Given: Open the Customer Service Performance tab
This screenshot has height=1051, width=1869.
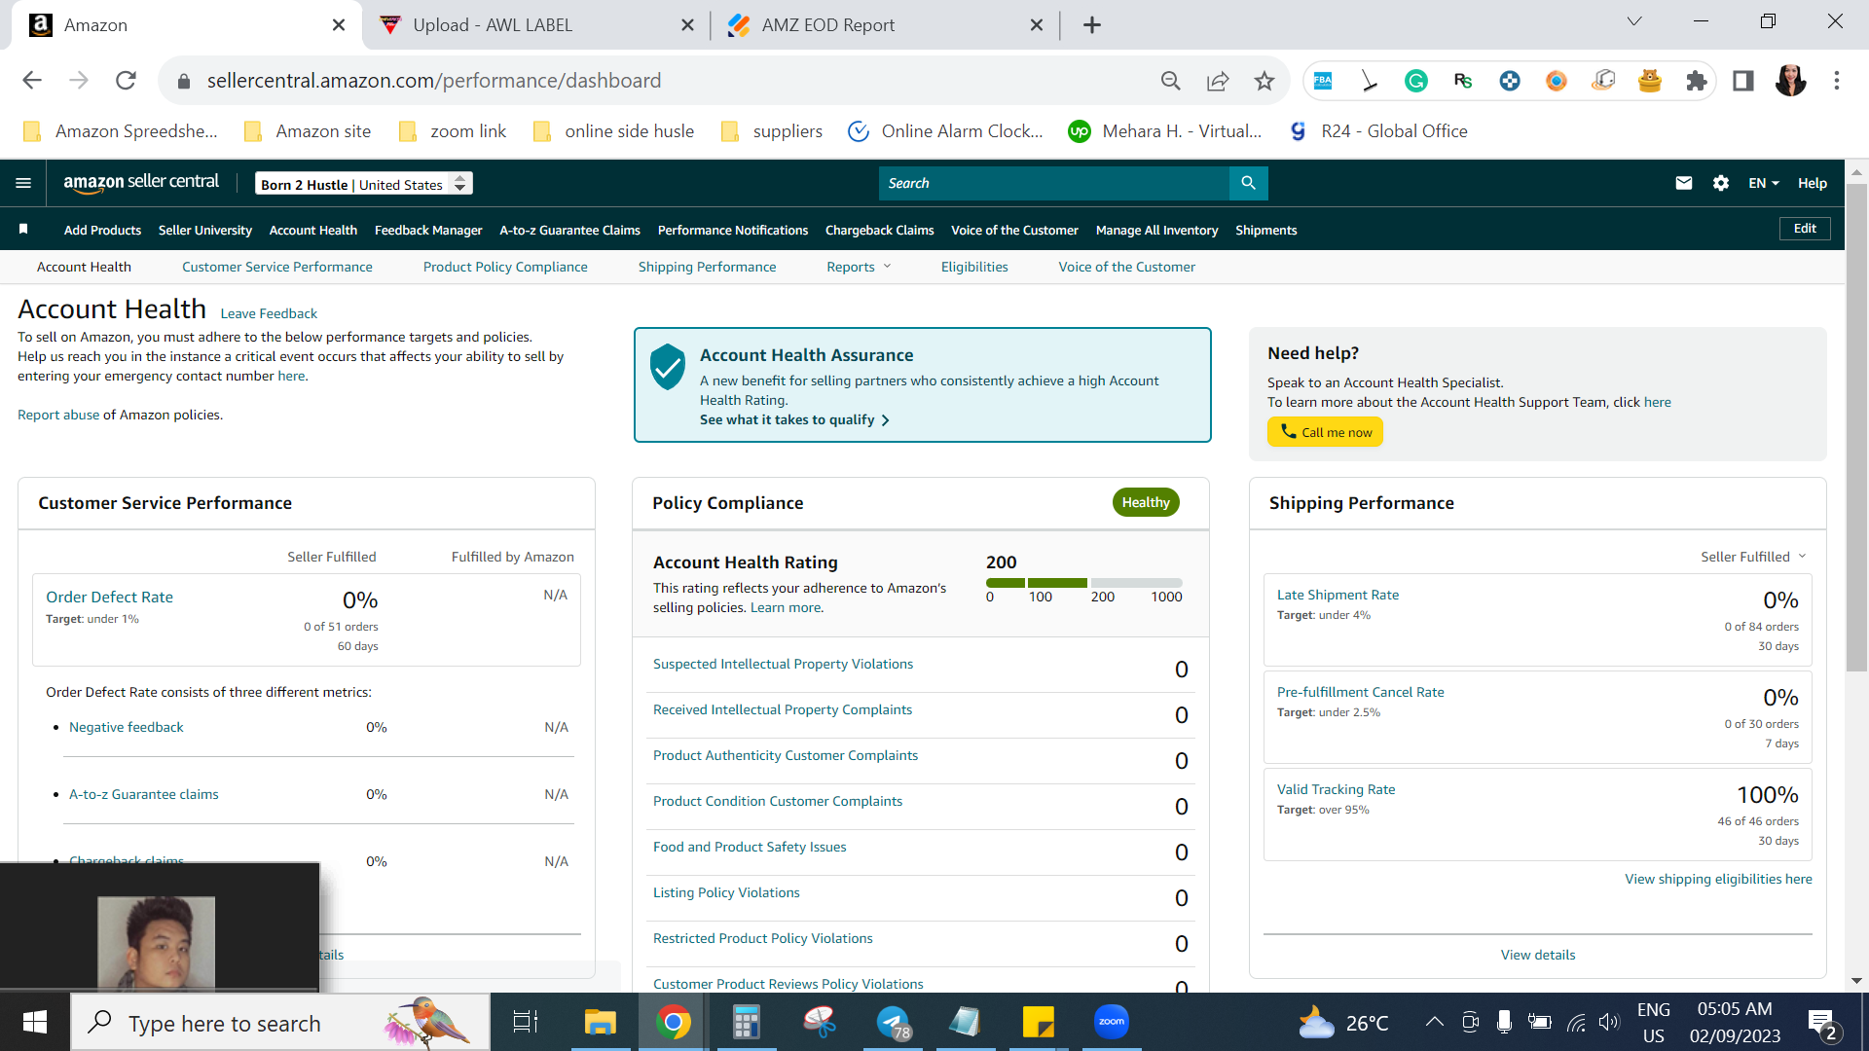Looking at the screenshot, I should click(x=277, y=267).
